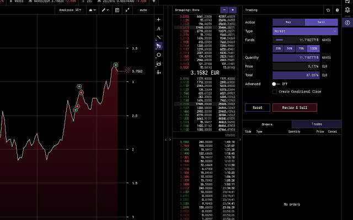Select the text annotation tool
This screenshot has width=353, height=220.
click(x=159, y=28)
